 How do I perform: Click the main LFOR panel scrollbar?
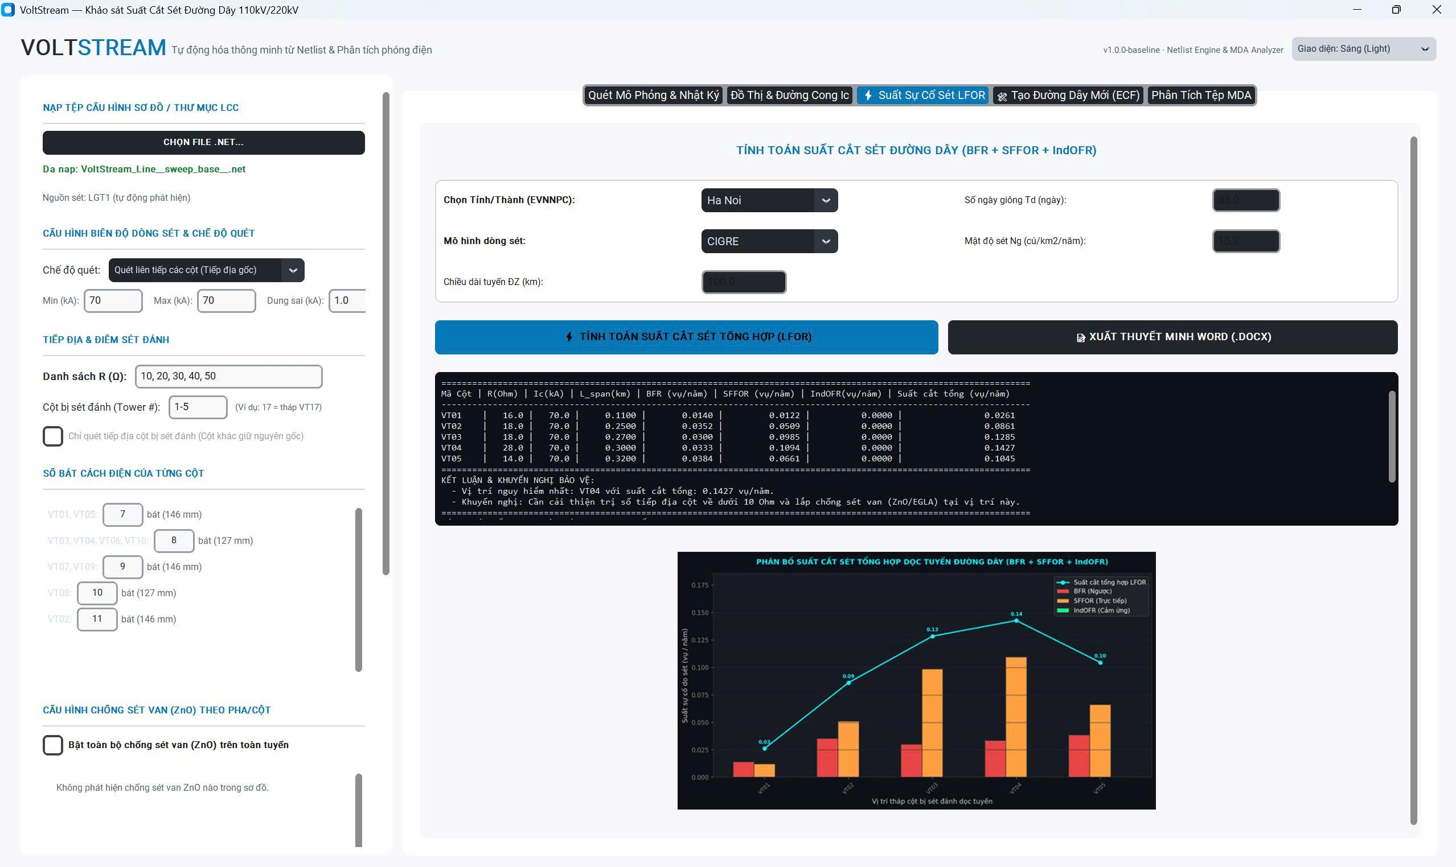point(1413,480)
